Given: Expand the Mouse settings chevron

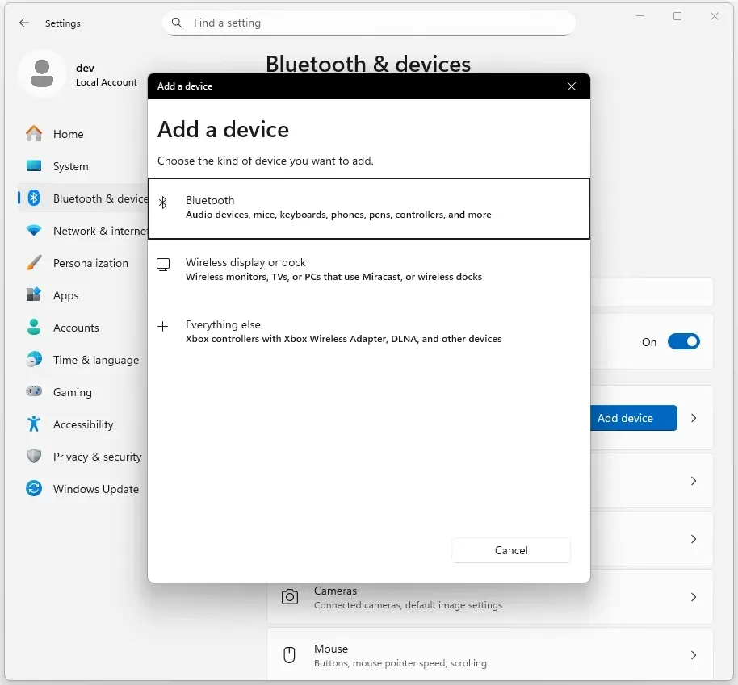Looking at the screenshot, I should [x=694, y=655].
